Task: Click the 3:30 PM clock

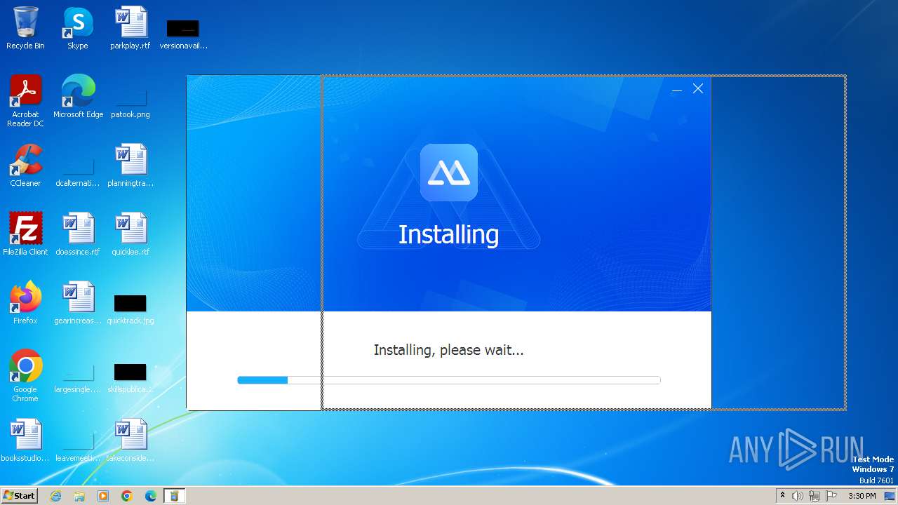Action: coord(862,496)
